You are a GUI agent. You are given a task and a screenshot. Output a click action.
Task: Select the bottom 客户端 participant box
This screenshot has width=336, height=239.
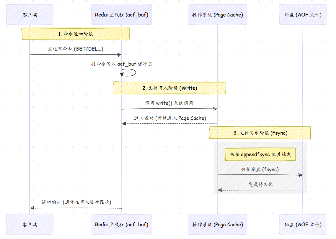(x=30, y=224)
